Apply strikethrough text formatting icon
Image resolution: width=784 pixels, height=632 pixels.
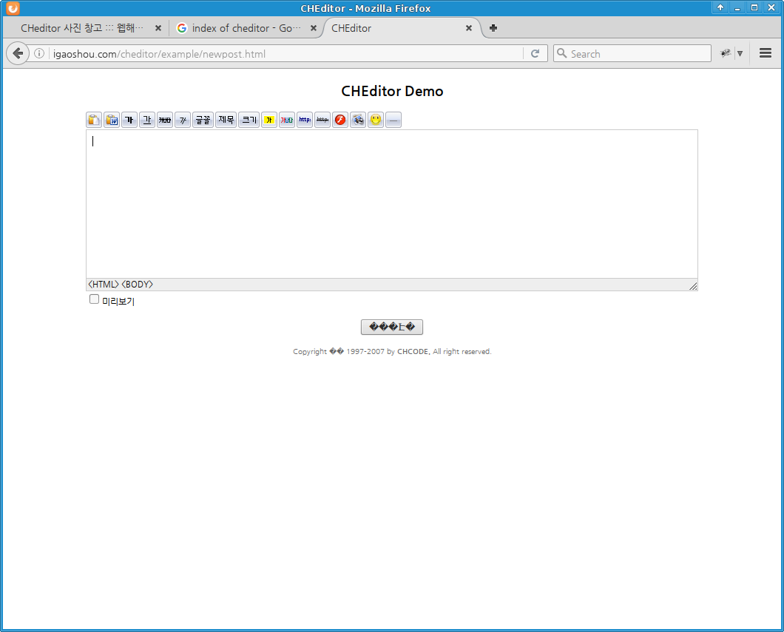pyautogui.click(x=165, y=120)
